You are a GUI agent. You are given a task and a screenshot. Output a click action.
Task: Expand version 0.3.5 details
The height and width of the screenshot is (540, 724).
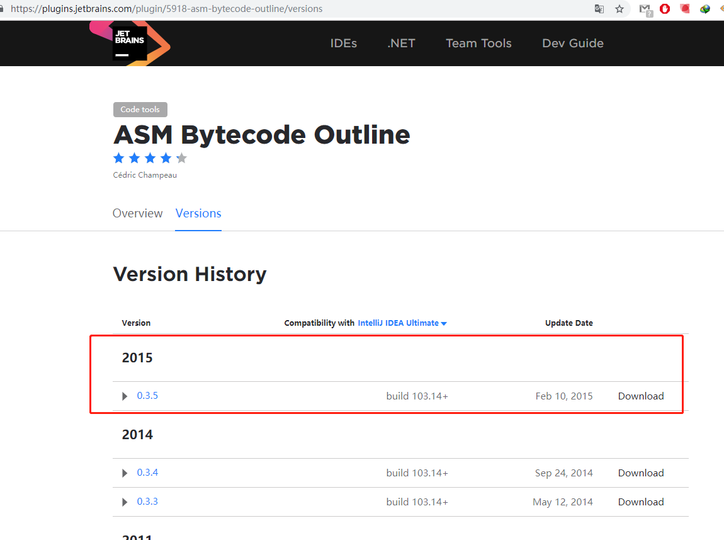pyautogui.click(x=124, y=396)
